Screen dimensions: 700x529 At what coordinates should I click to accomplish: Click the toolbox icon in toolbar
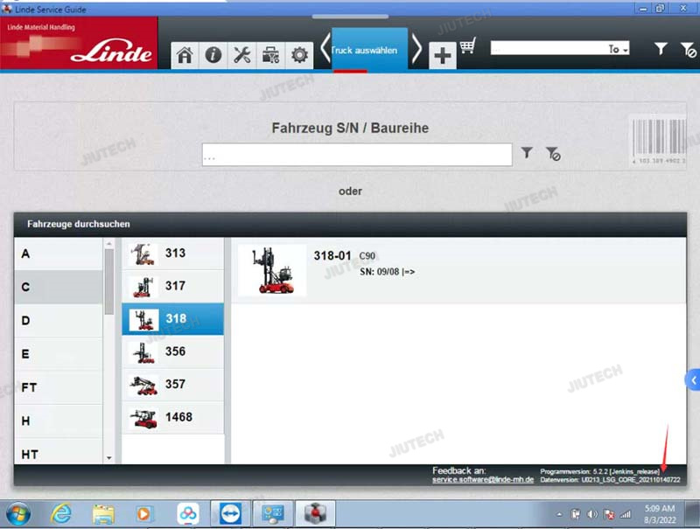270,55
